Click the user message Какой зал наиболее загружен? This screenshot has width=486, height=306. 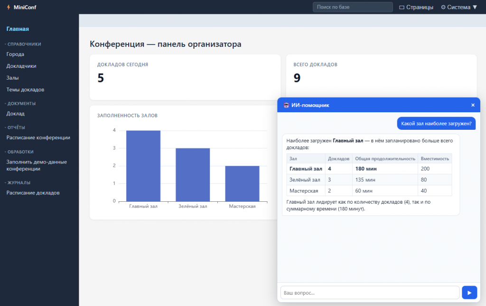click(436, 124)
